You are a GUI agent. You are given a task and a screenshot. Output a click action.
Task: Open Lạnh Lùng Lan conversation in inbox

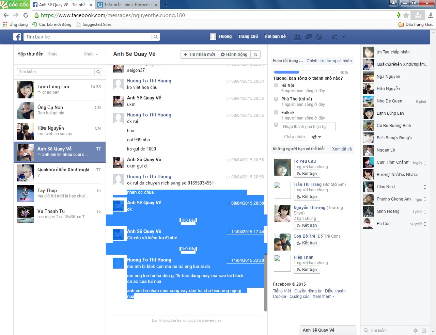pos(60,90)
